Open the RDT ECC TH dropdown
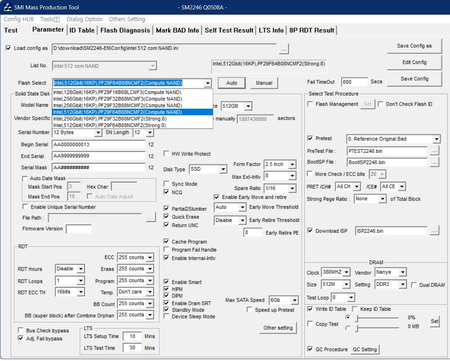Image resolution: width=450 pixels, height=361 pixels. point(81,292)
